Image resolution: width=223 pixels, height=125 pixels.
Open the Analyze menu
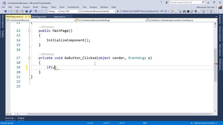coord(93,7)
